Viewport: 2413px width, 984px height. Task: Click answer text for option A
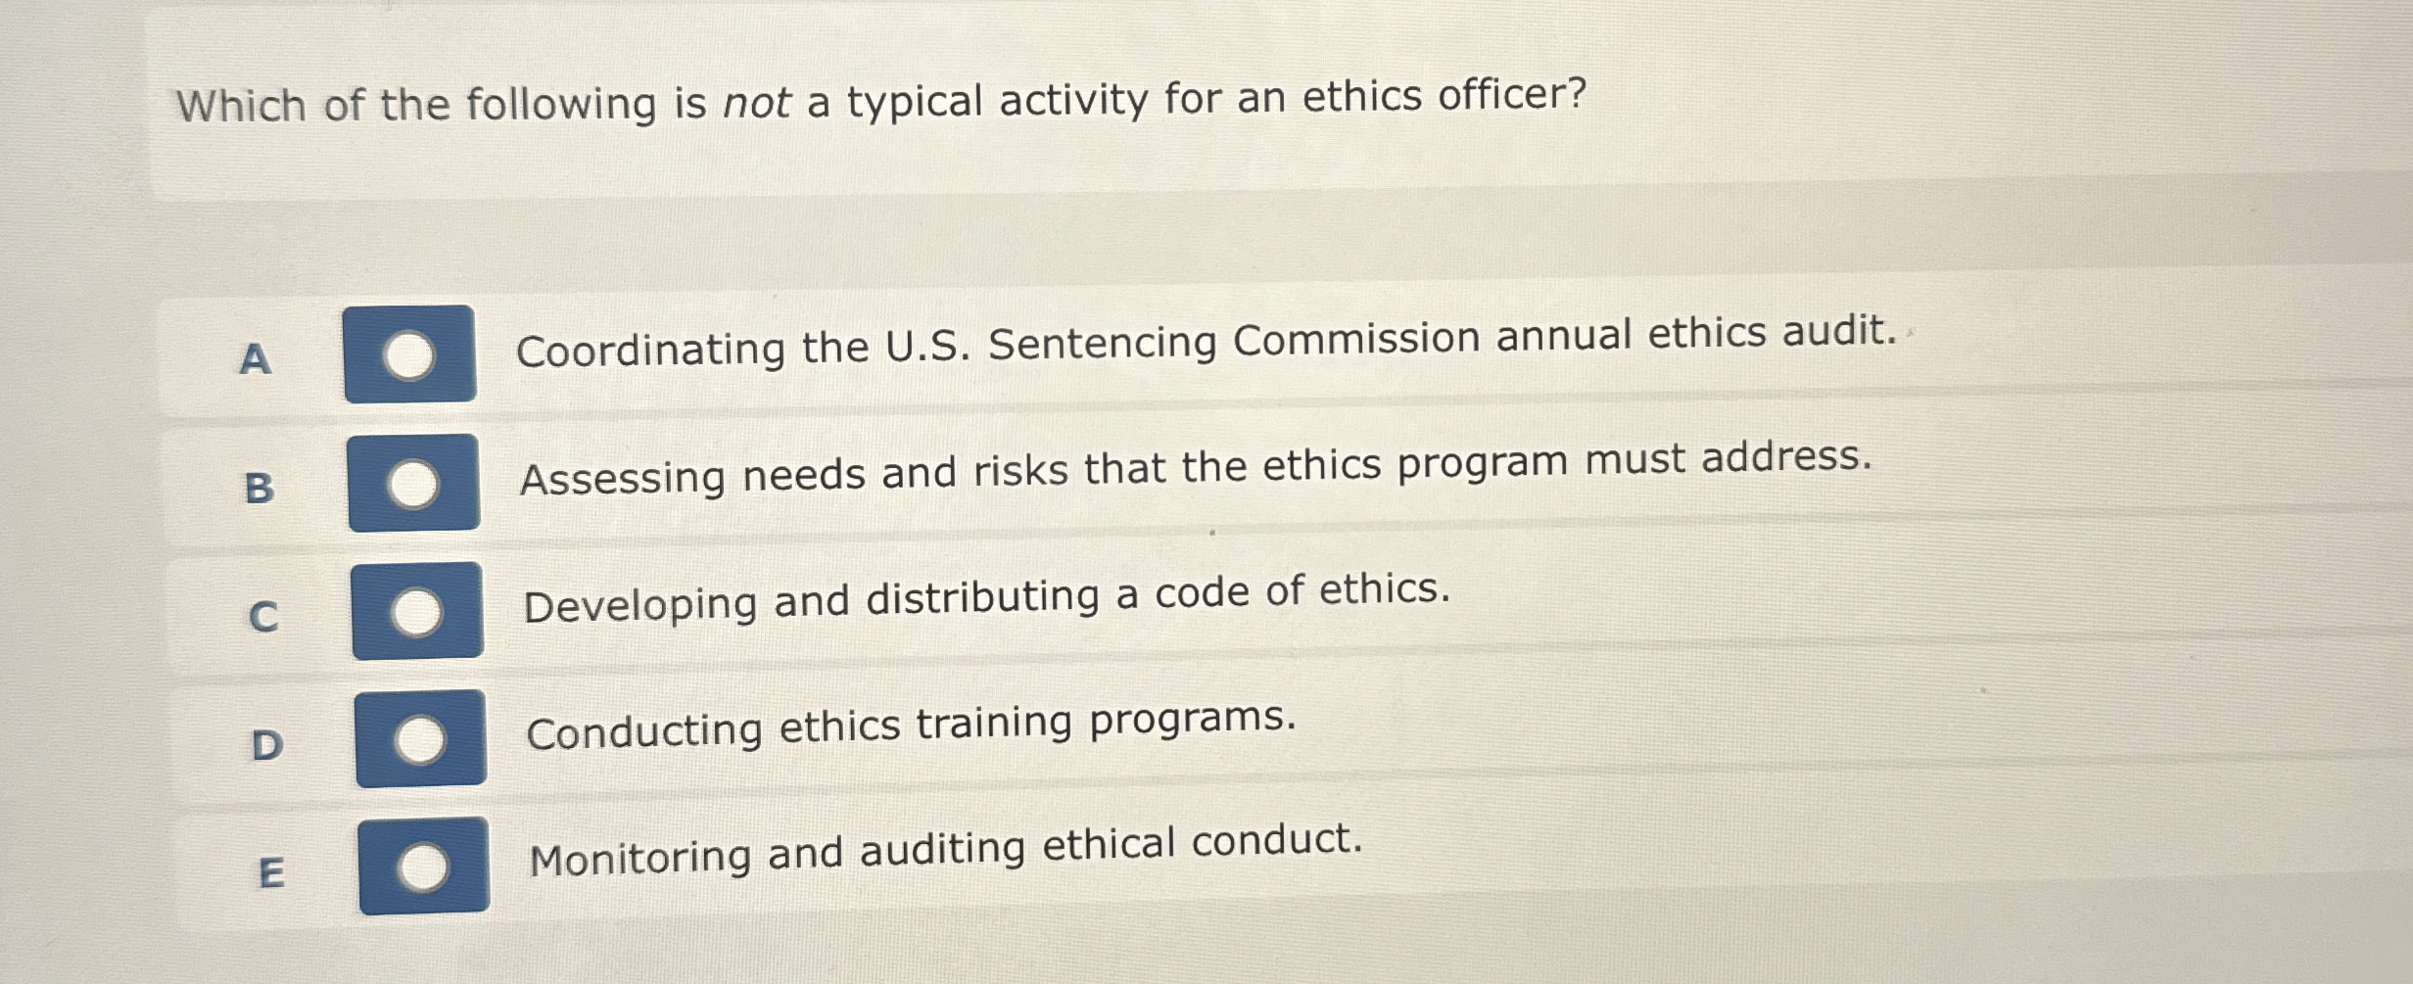1205,344
